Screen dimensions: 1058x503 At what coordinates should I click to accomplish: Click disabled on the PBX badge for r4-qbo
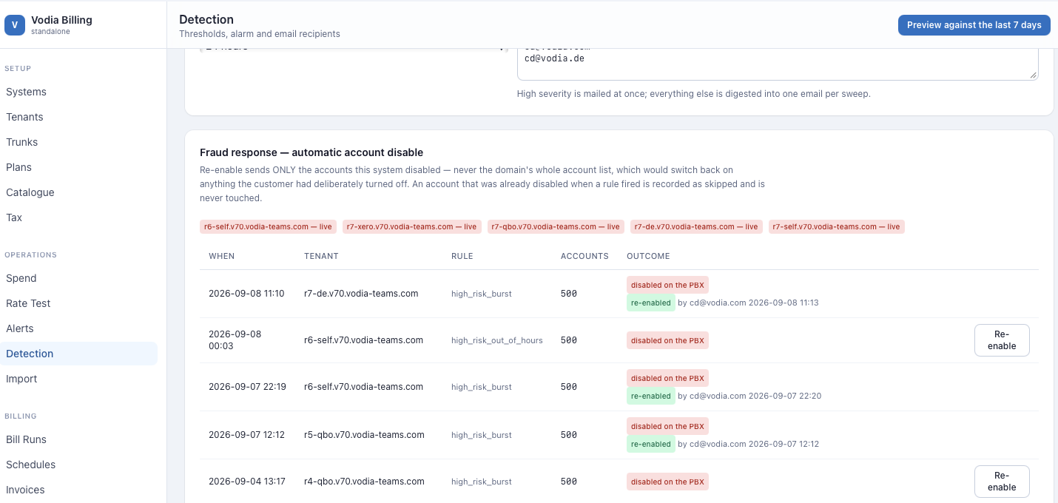click(x=667, y=482)
